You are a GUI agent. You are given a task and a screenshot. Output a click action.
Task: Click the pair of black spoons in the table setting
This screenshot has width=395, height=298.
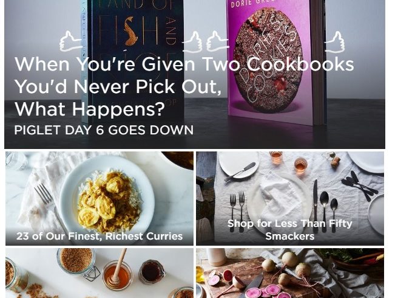pyautogui.click(x=329, y=211)
